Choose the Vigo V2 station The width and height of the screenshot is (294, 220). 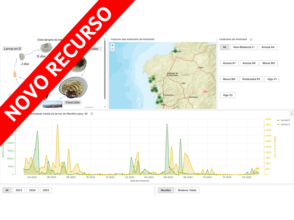click(228, 95)
